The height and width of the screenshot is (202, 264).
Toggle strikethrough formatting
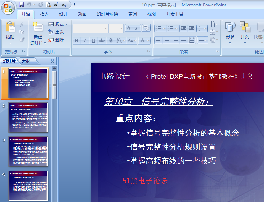click(x=102, y=41)
